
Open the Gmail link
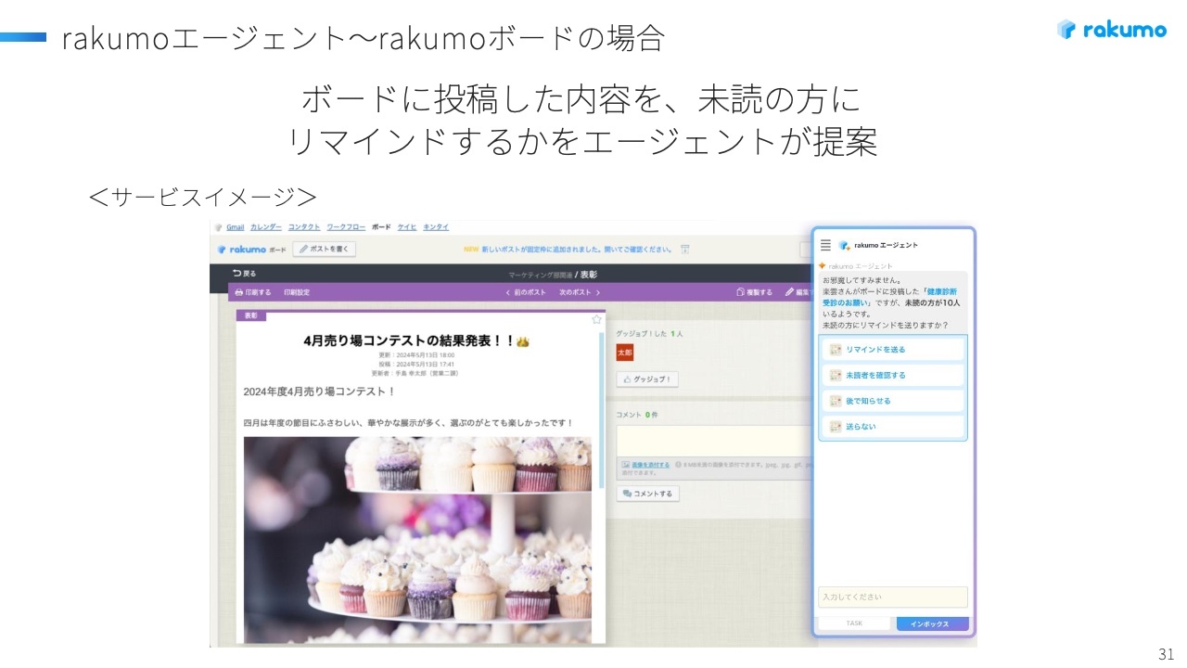coord(235,226)
